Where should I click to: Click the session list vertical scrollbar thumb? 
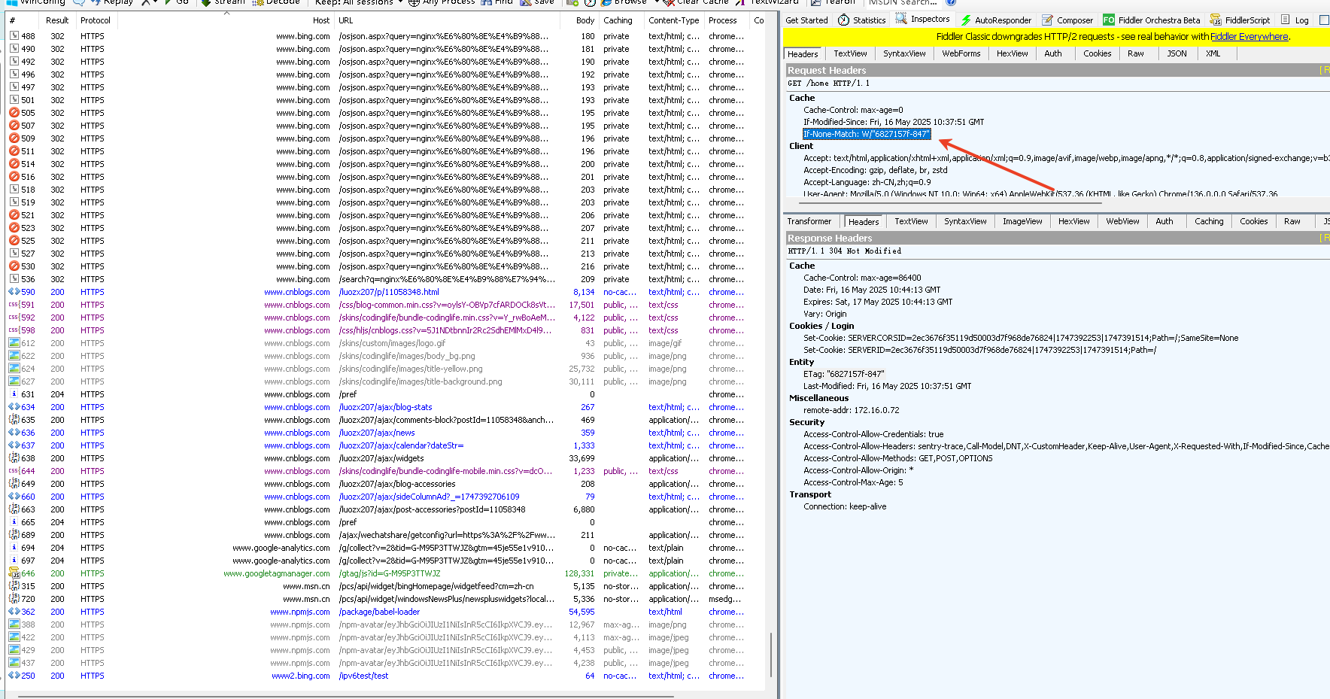coord(771,655)
